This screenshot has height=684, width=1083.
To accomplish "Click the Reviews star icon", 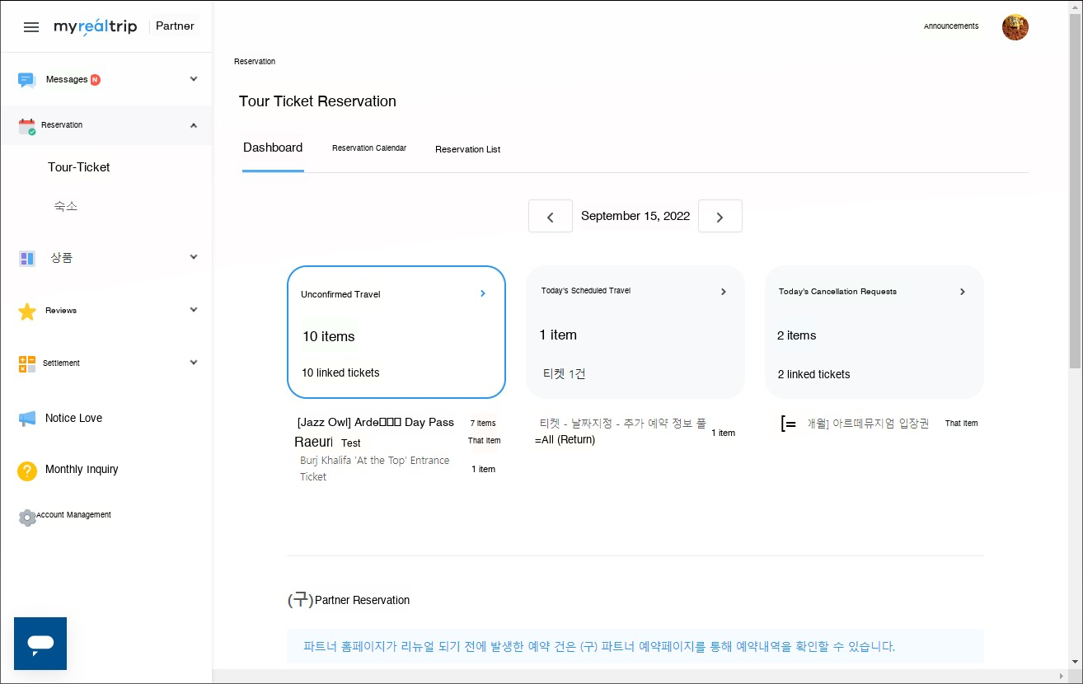I will click(27, 312).
